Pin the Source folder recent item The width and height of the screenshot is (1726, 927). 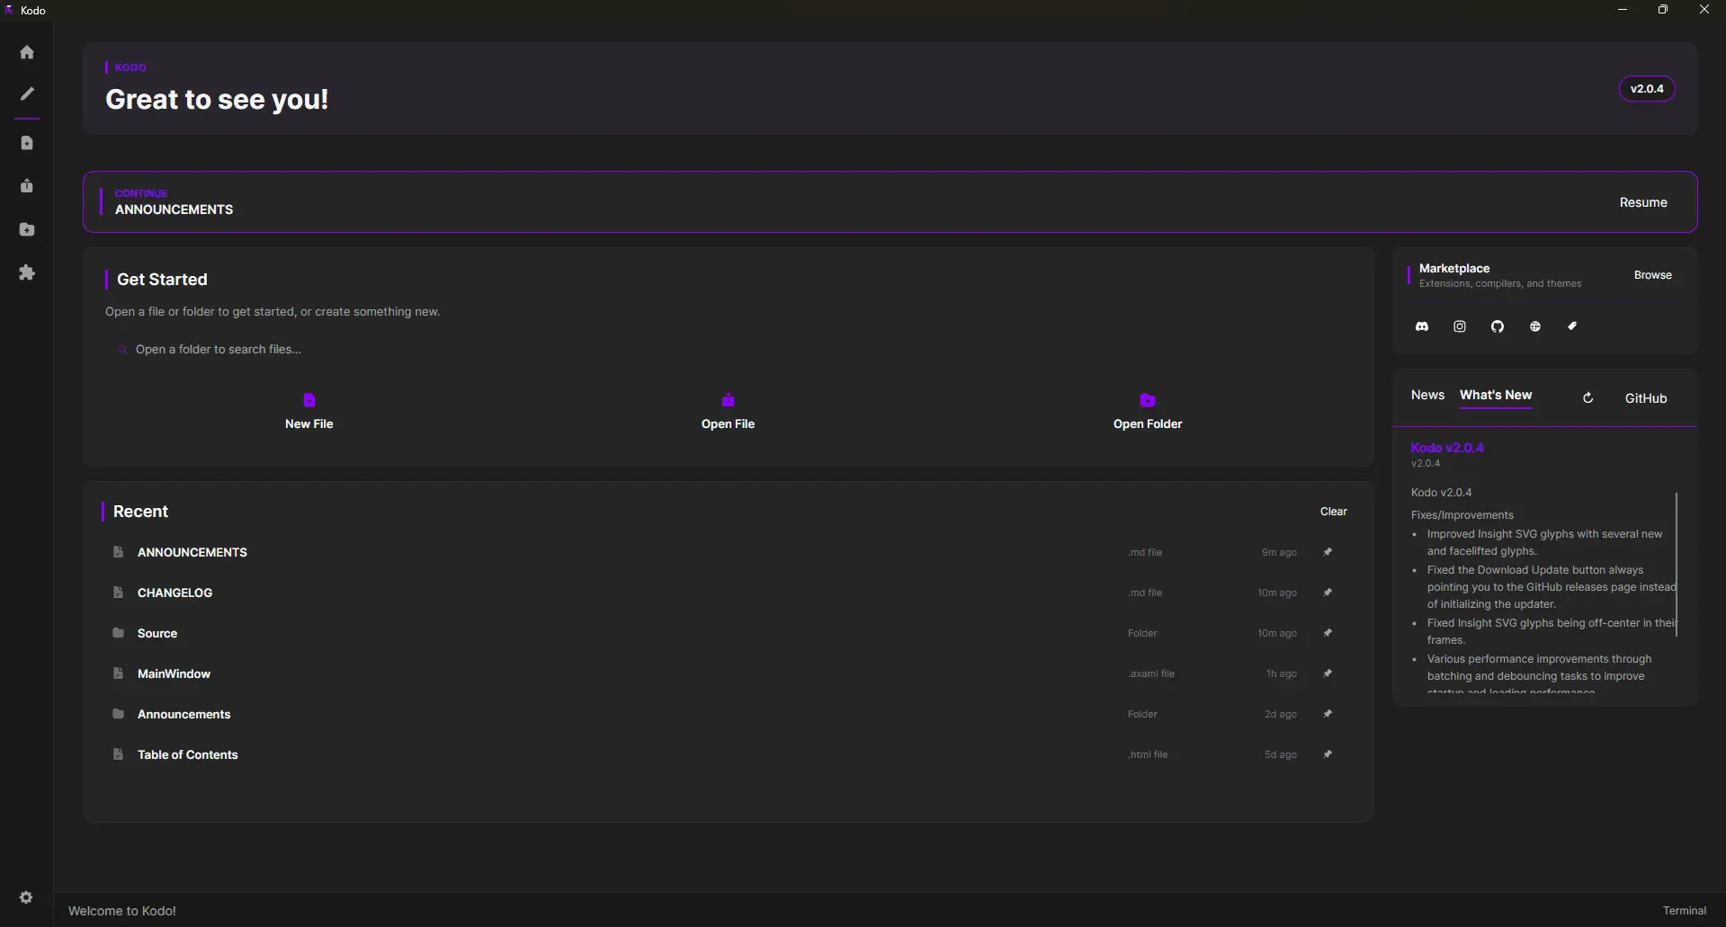(x=1328, y=633)
